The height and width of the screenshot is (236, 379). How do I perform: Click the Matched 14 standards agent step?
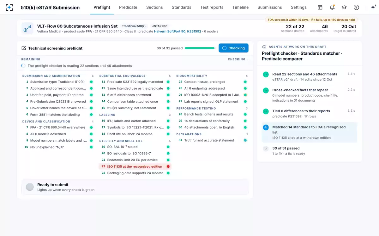click(310, 132)
